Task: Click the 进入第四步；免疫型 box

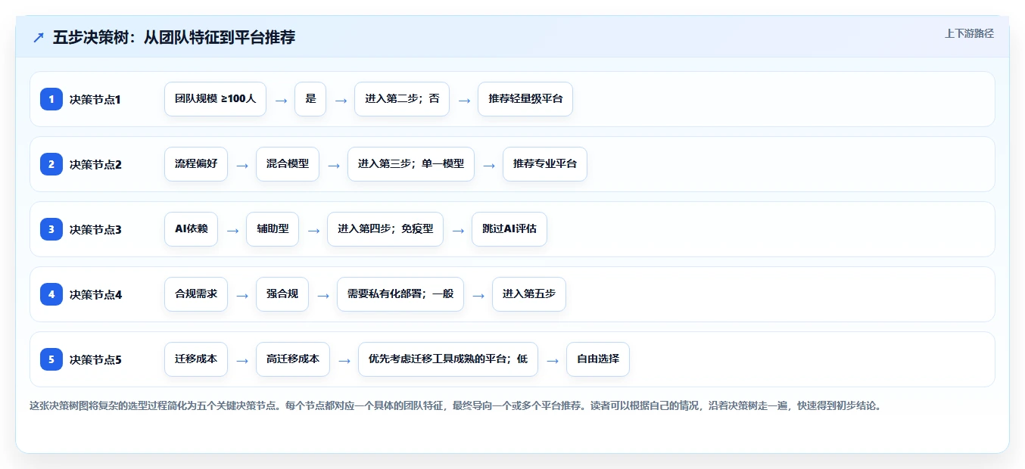Action: (385, 229)
